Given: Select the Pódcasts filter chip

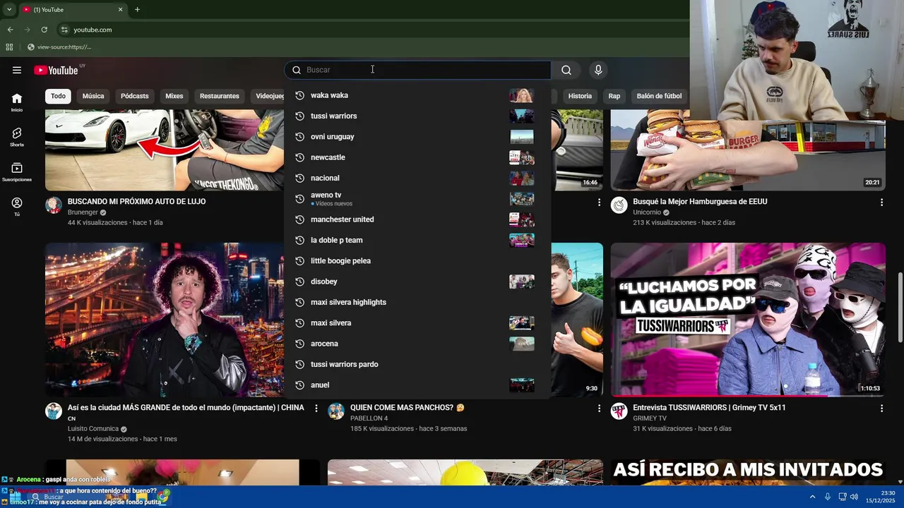Looking at the screenshot, I should (135, 96).
